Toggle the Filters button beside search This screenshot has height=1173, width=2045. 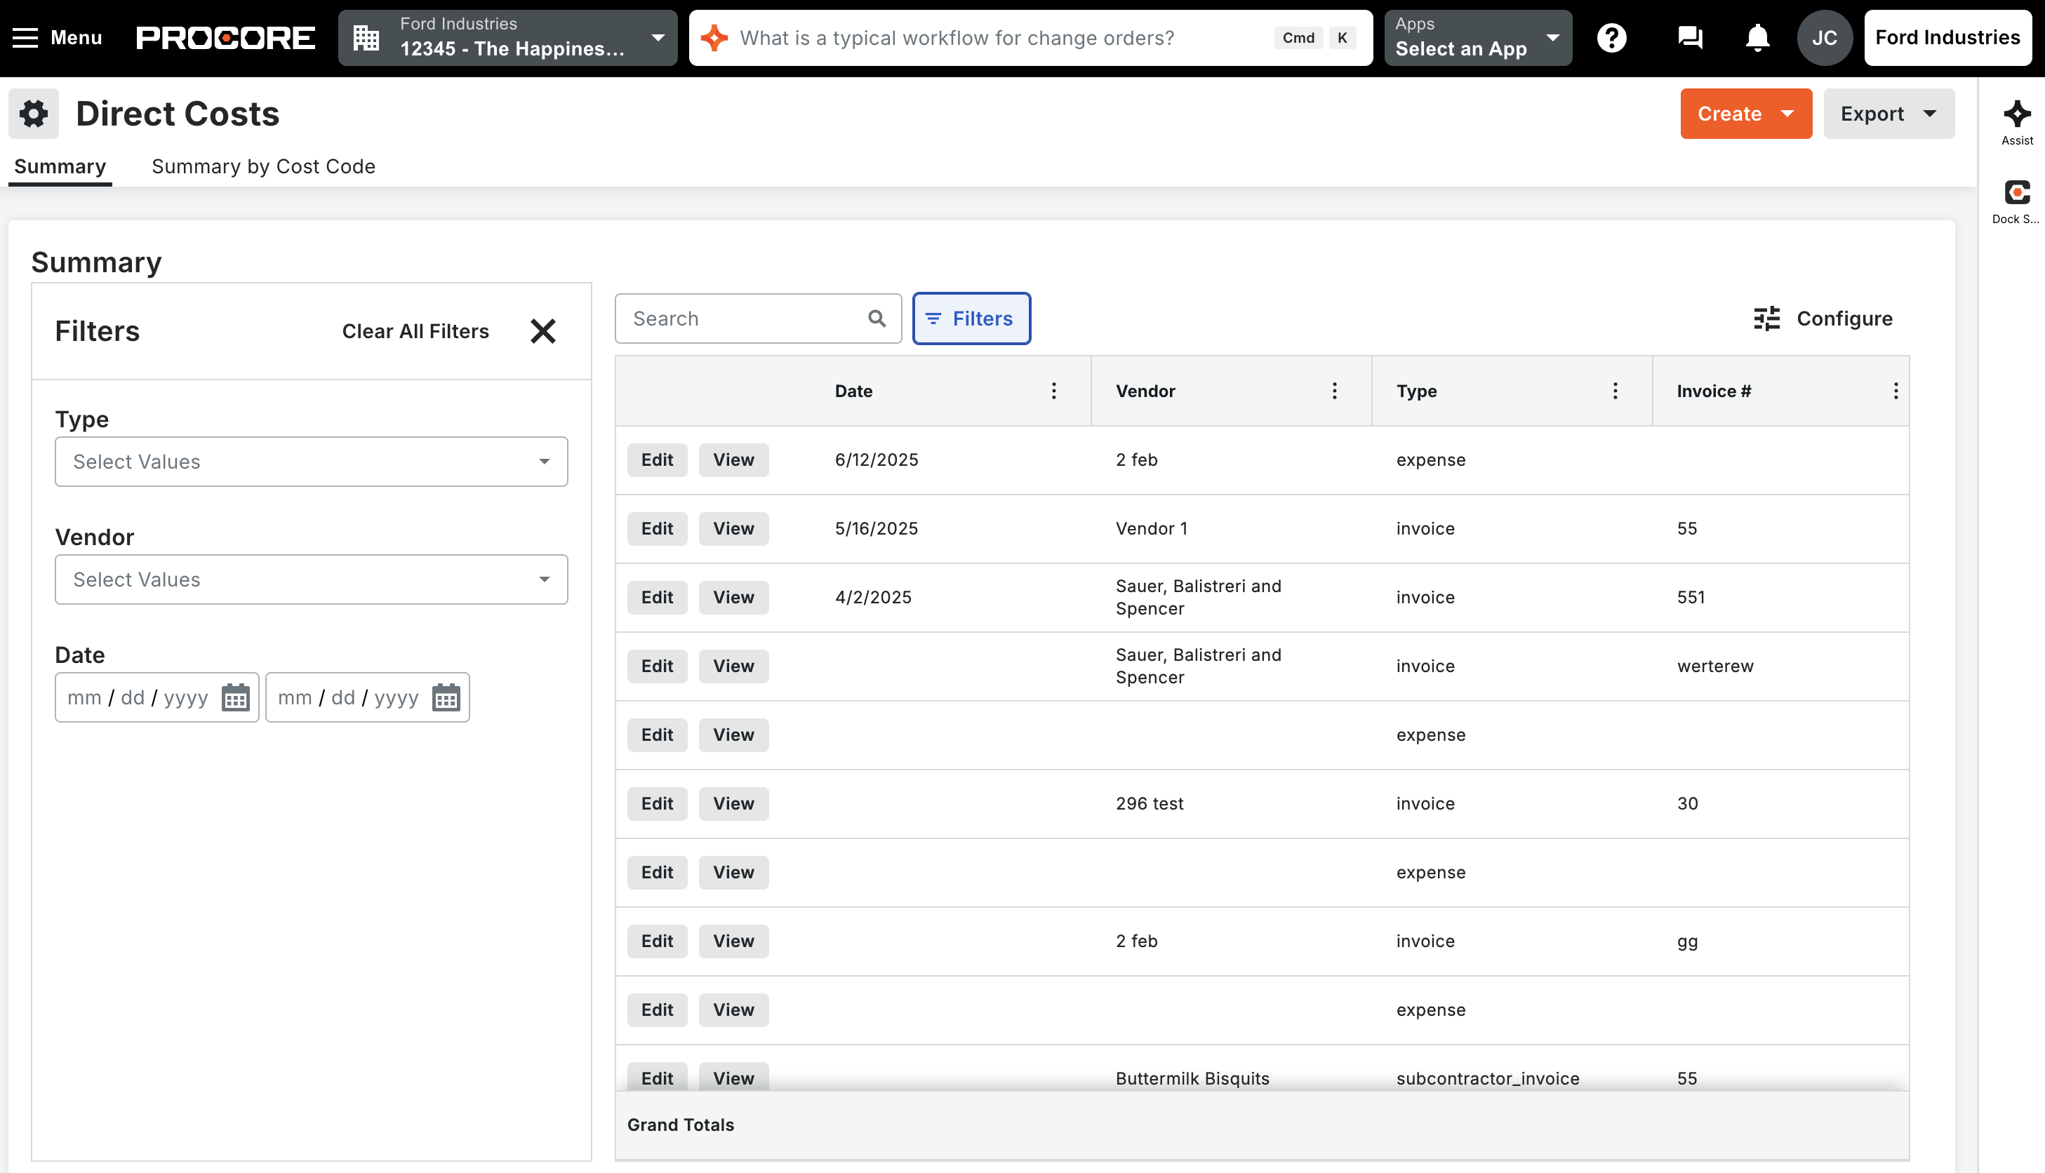tap(971, 319)
